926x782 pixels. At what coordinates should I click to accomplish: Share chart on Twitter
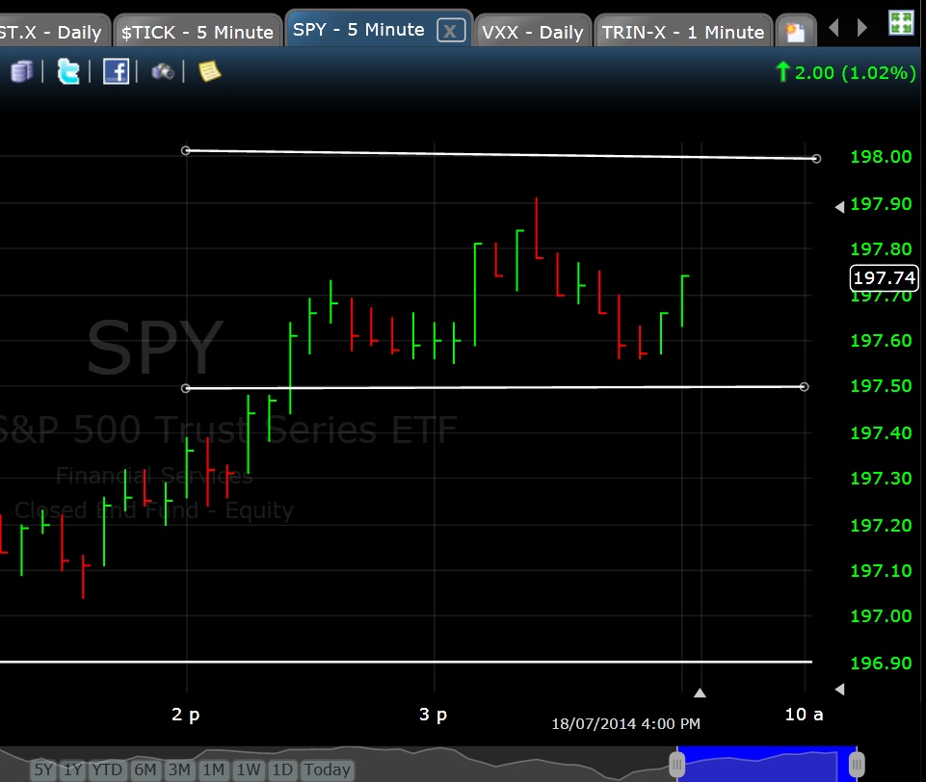tap(67, 72)
